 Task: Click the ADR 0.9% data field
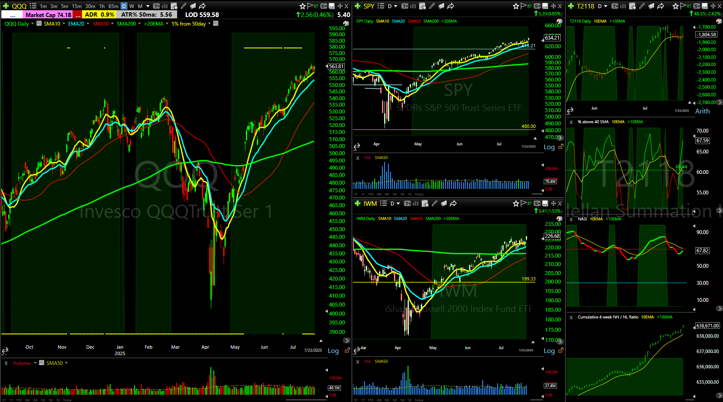99,14
